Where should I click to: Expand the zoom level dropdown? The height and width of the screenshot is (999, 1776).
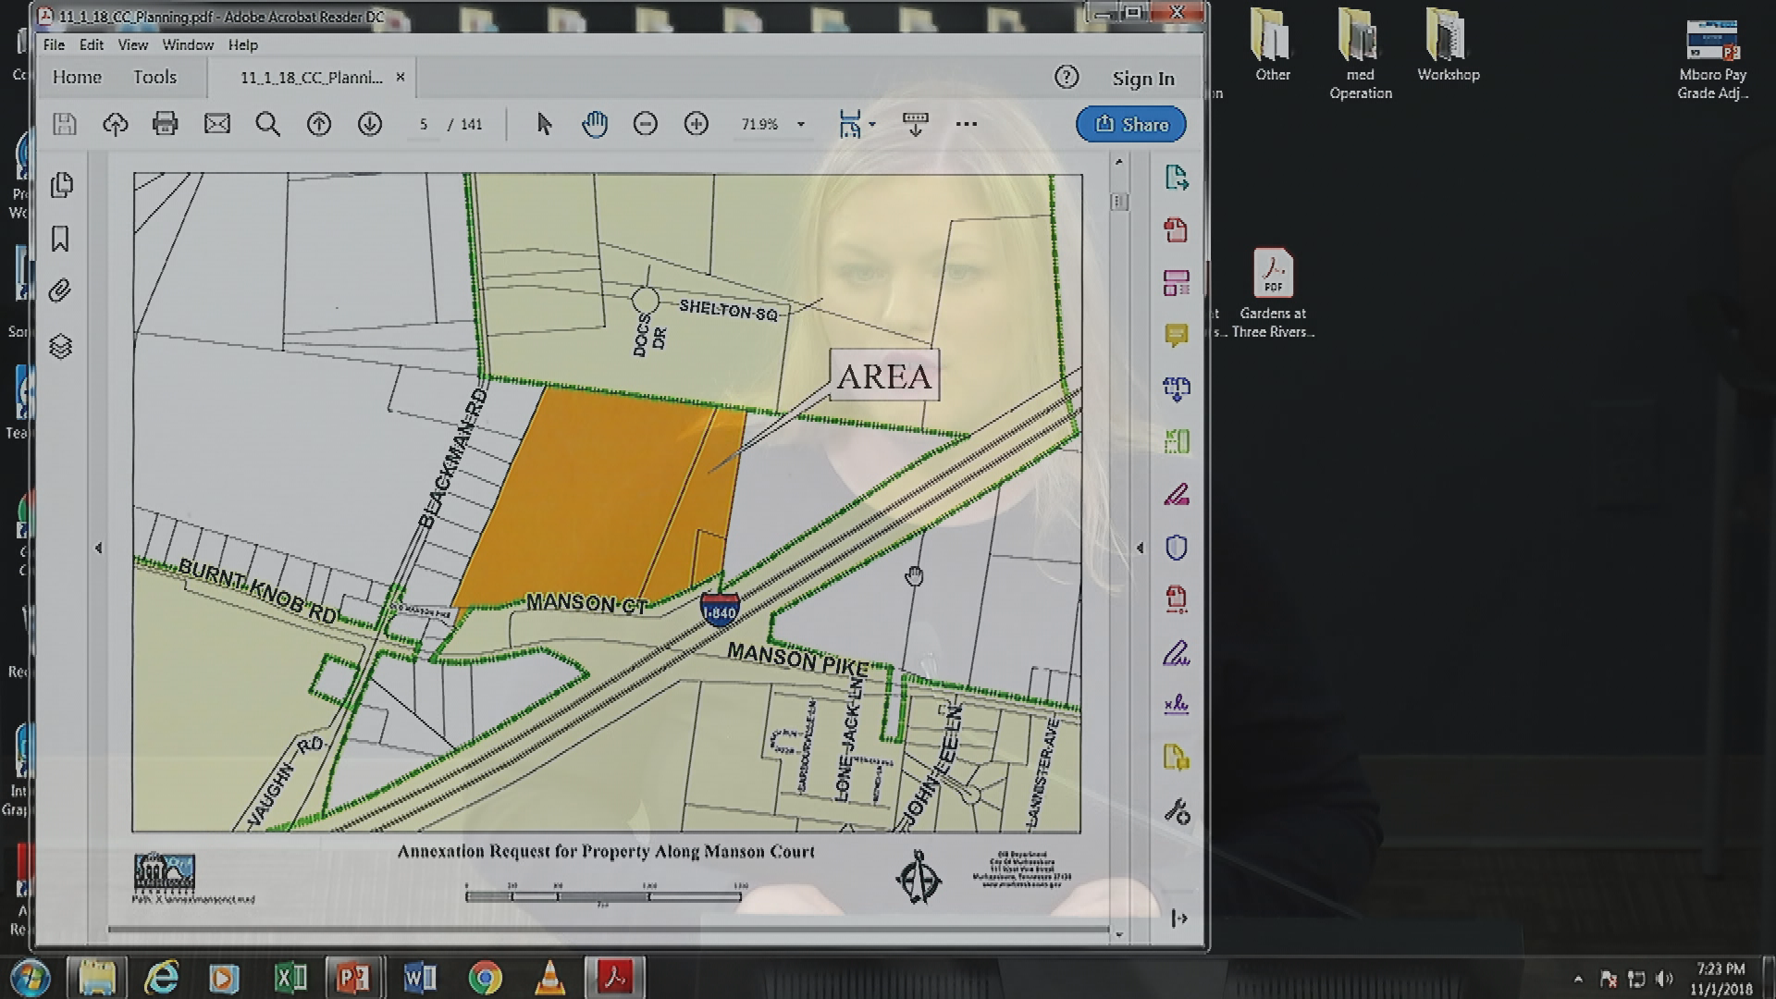[x=801, y=124]
